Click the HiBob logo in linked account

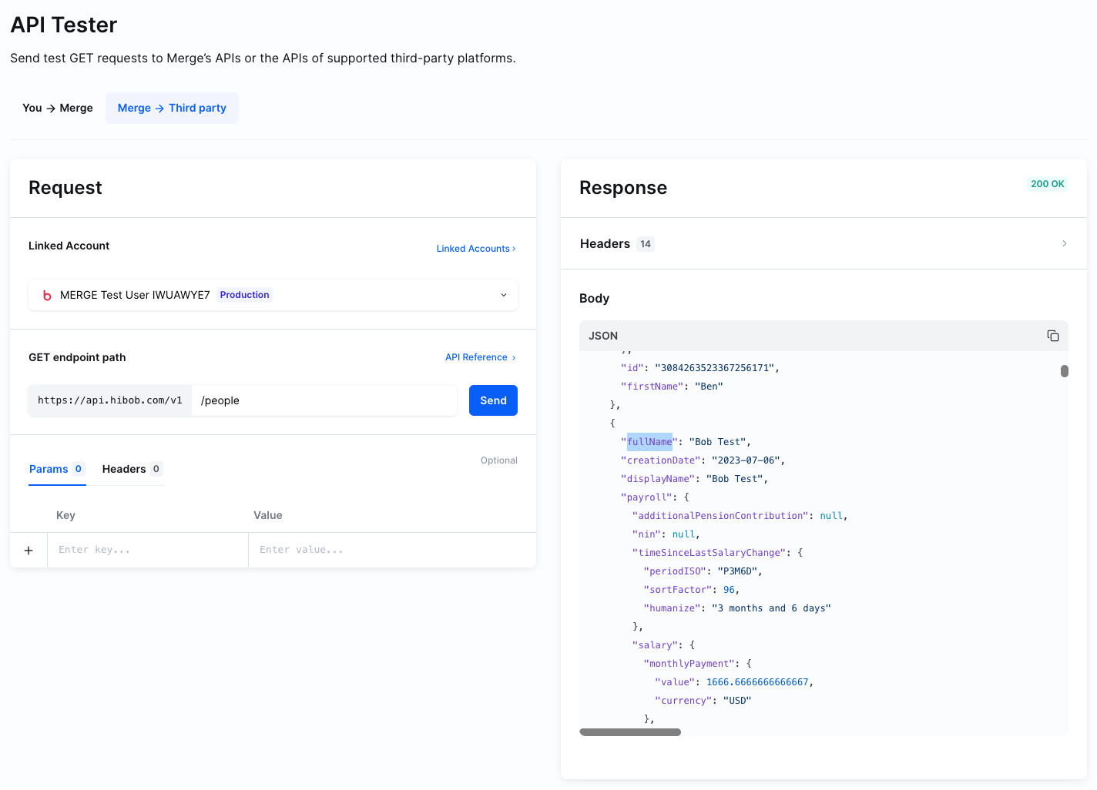pyautogui.click(x=47, y=296)
